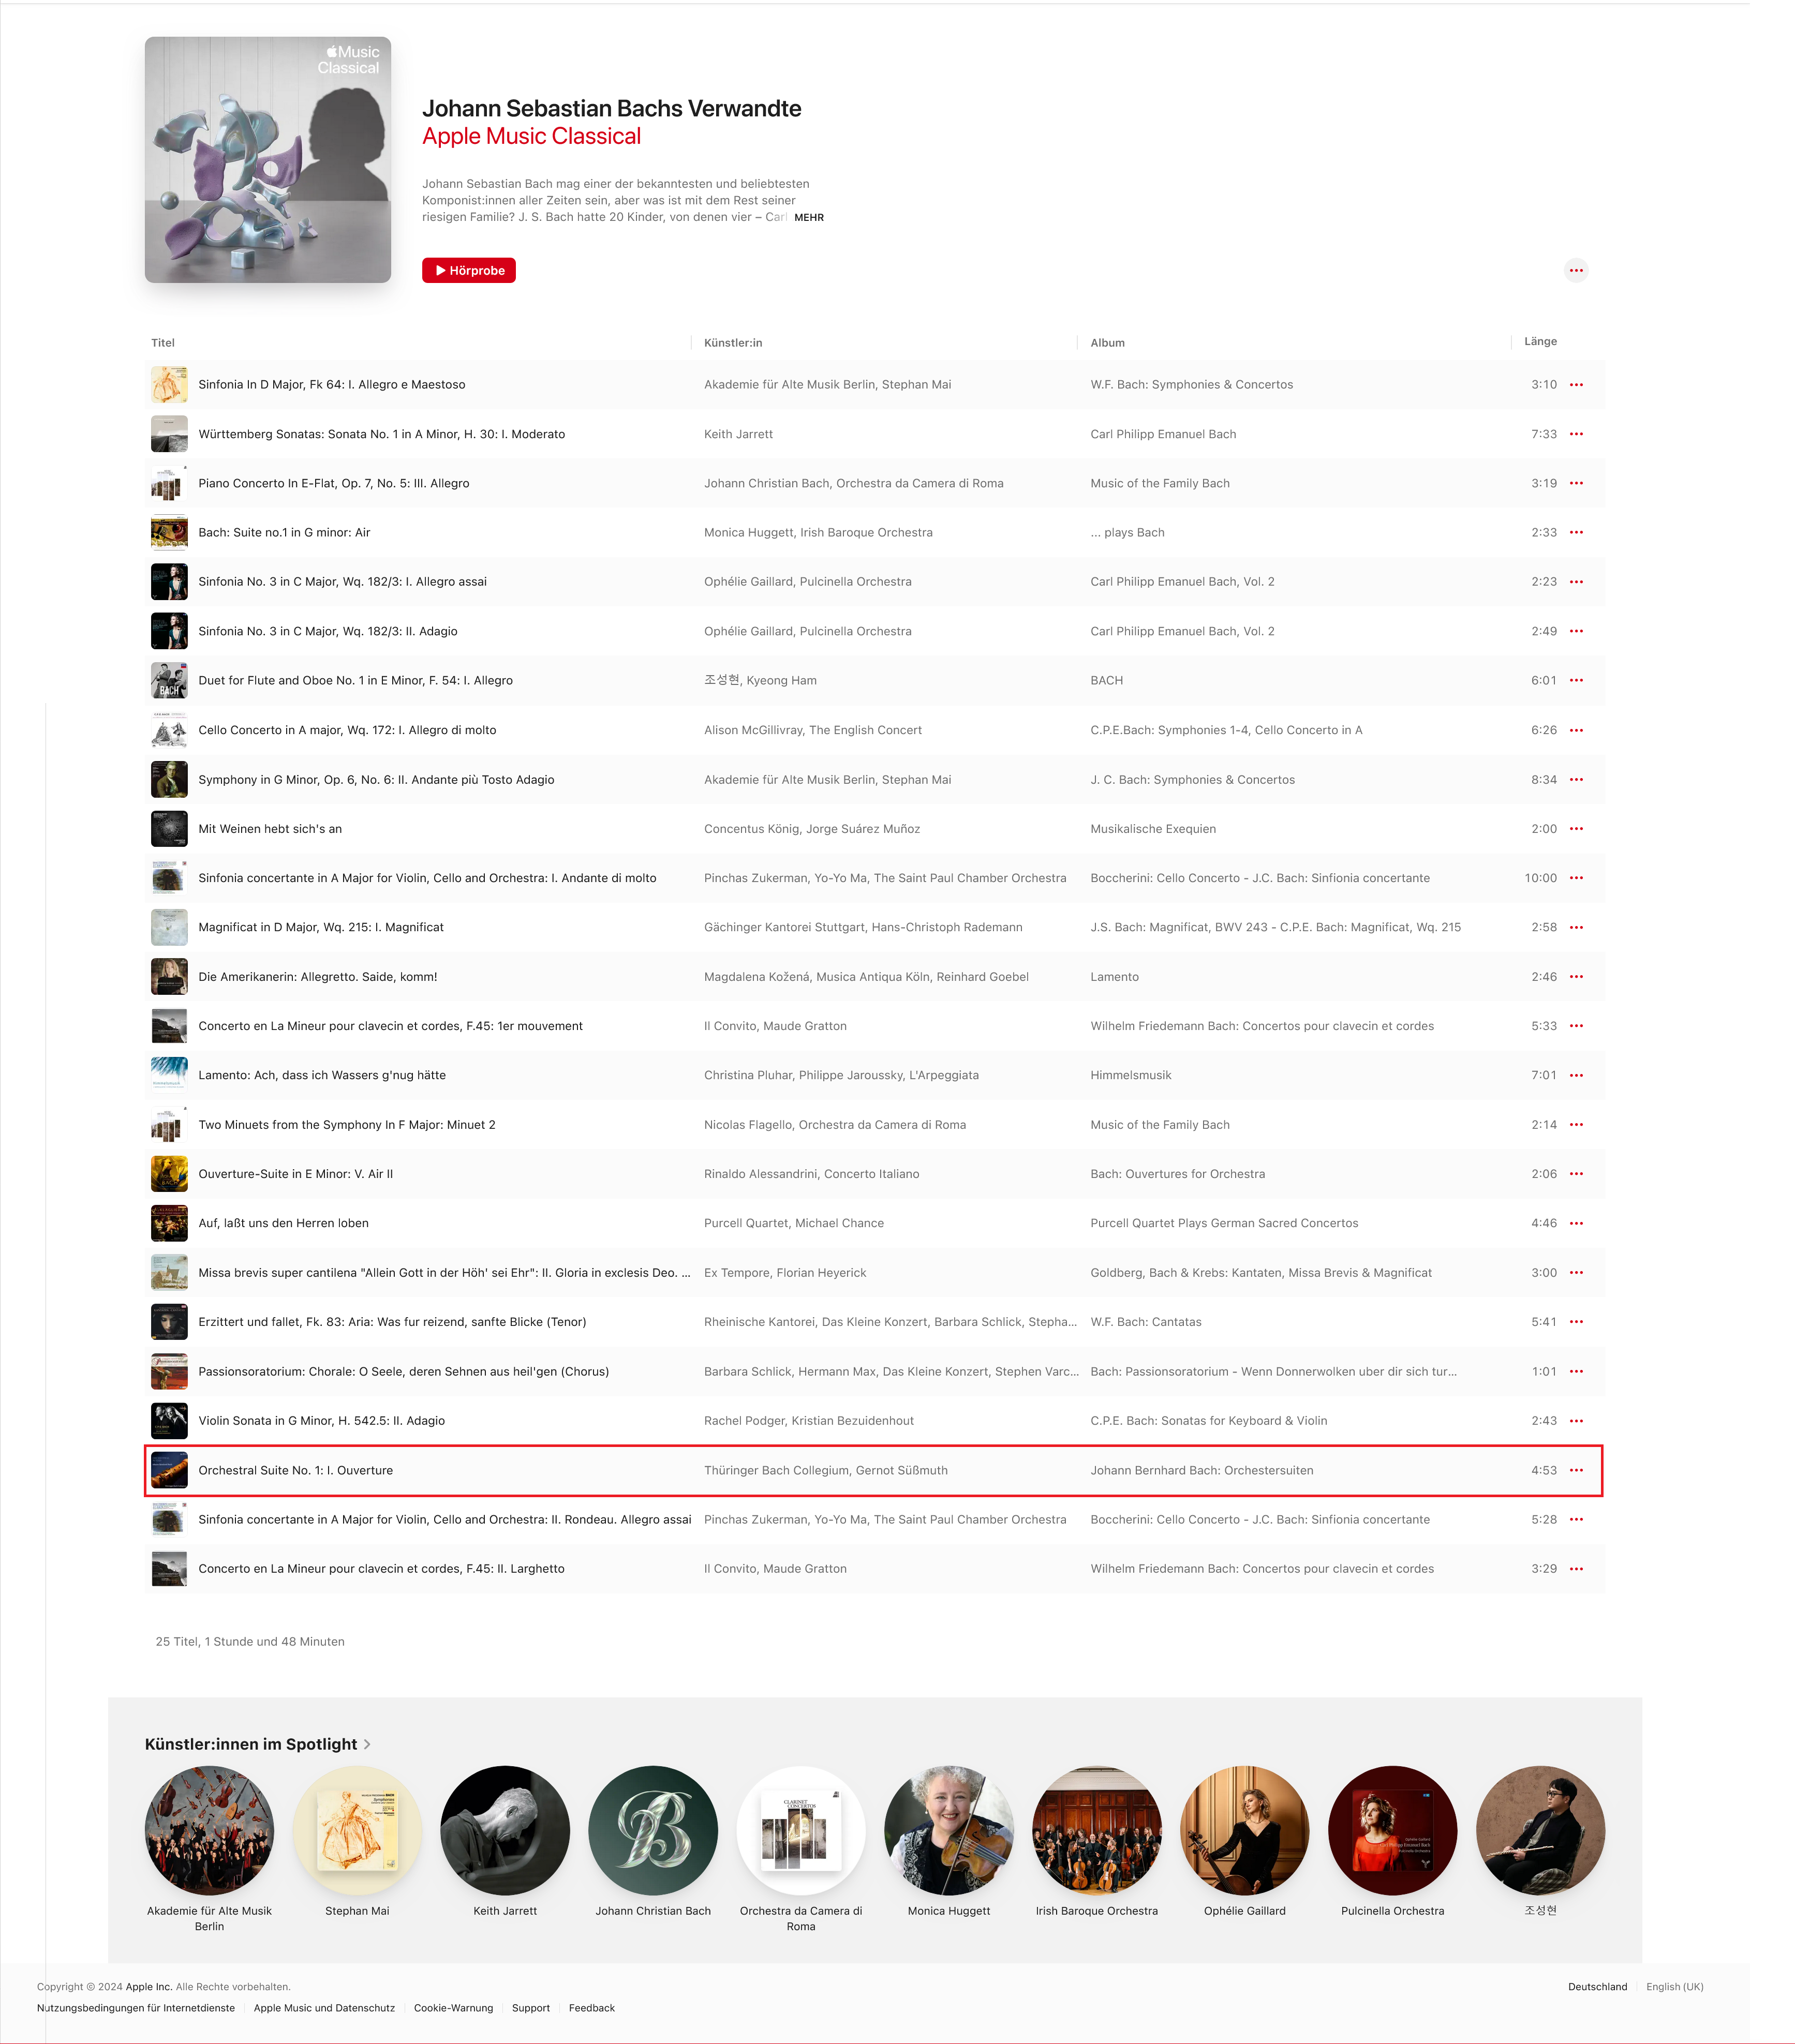Image resolution: width=1795 pixels, height=2044 pixels.
Task: Open the Feedback footer link
Action: [x=592, y=2008]
